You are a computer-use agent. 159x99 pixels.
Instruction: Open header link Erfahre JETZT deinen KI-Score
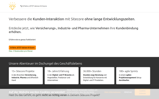click(34, 6)
